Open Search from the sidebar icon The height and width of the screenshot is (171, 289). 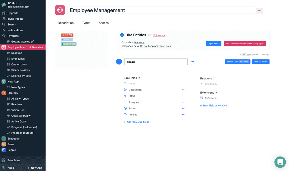(x=4, y=24)
